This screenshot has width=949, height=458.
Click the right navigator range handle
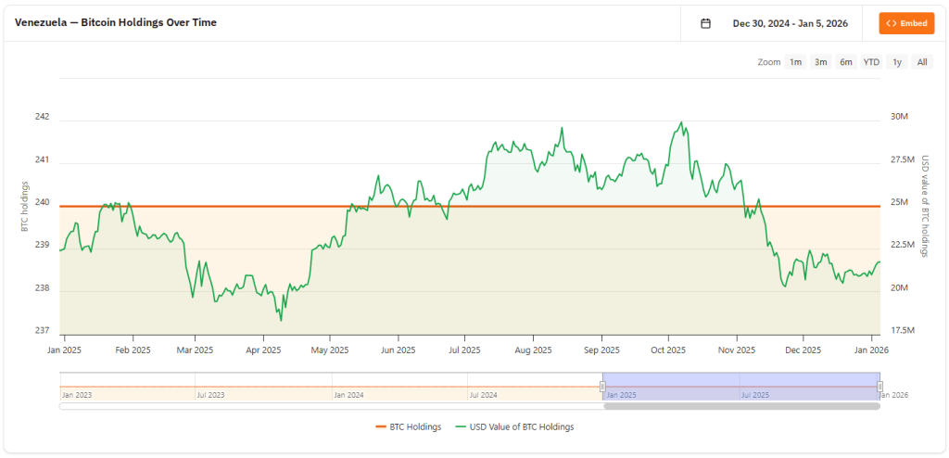[x=880, y=387]
